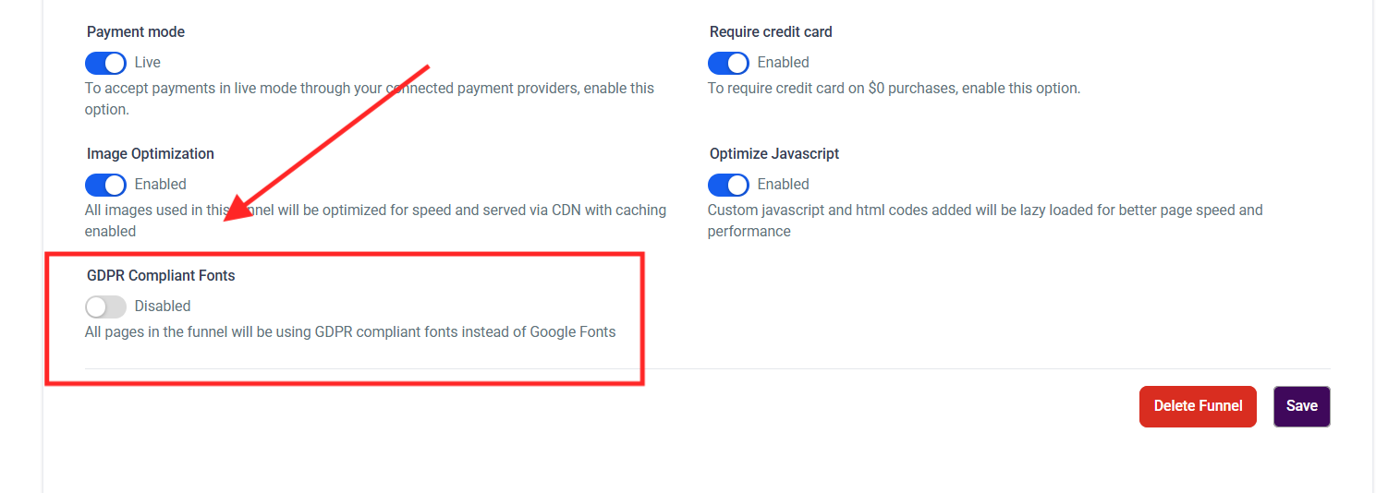Viewport: 1388px width, 493px height.
Task: Click the "Live" payment mode label
Action: coord(148,63)
